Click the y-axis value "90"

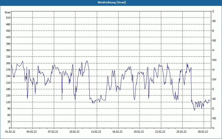tap(9, 109)
